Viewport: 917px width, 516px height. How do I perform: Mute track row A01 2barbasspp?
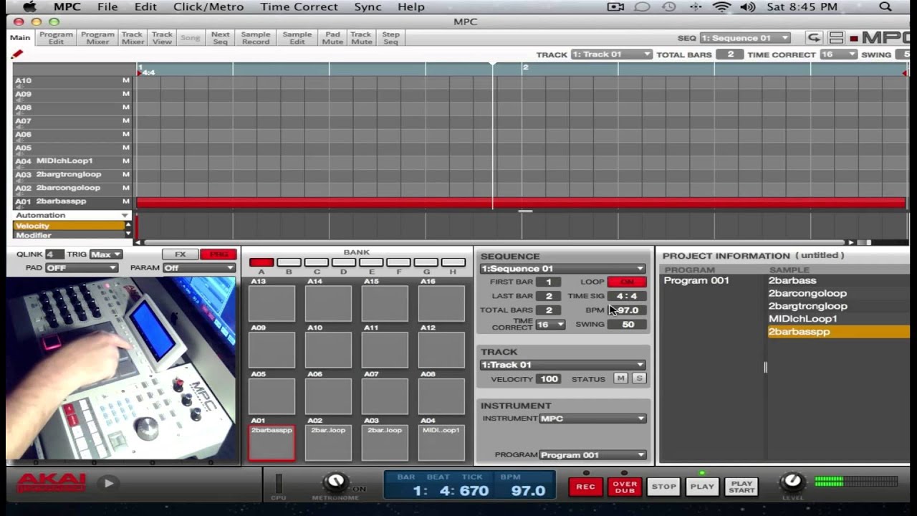pyautogui.click(x=125, y=201)
